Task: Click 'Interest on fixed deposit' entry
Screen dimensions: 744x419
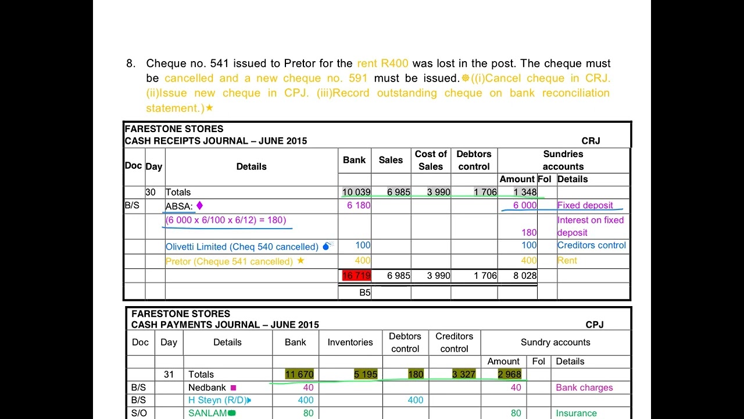Action: click(x=591, y=226)
